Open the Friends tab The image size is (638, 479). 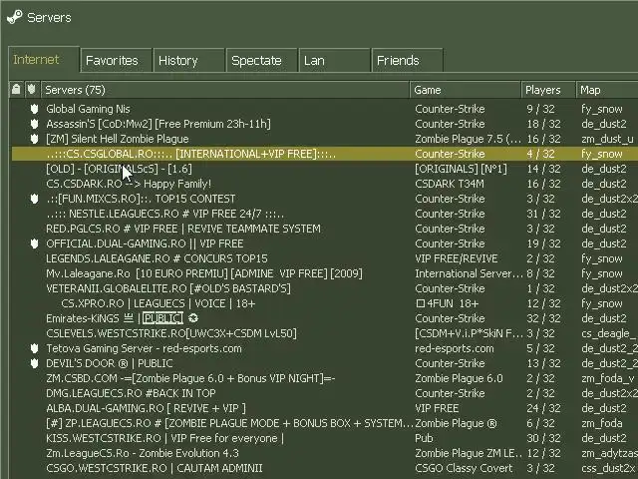tap(408, 60)
